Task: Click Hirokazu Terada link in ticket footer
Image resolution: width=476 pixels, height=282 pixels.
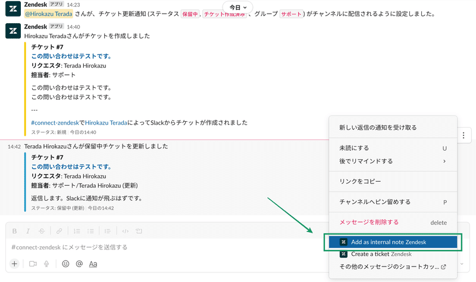Action: point(106,123)
